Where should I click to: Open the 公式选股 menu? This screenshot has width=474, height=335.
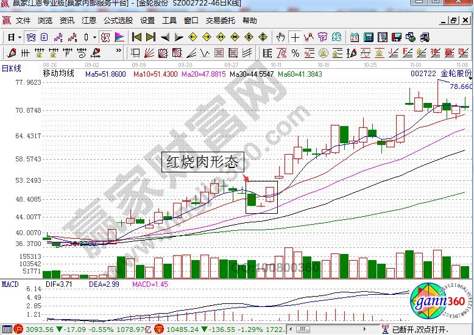click(118, 21)
